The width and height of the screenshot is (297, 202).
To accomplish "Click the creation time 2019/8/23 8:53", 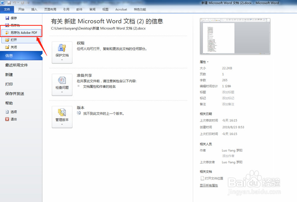I will click(233, 127).
